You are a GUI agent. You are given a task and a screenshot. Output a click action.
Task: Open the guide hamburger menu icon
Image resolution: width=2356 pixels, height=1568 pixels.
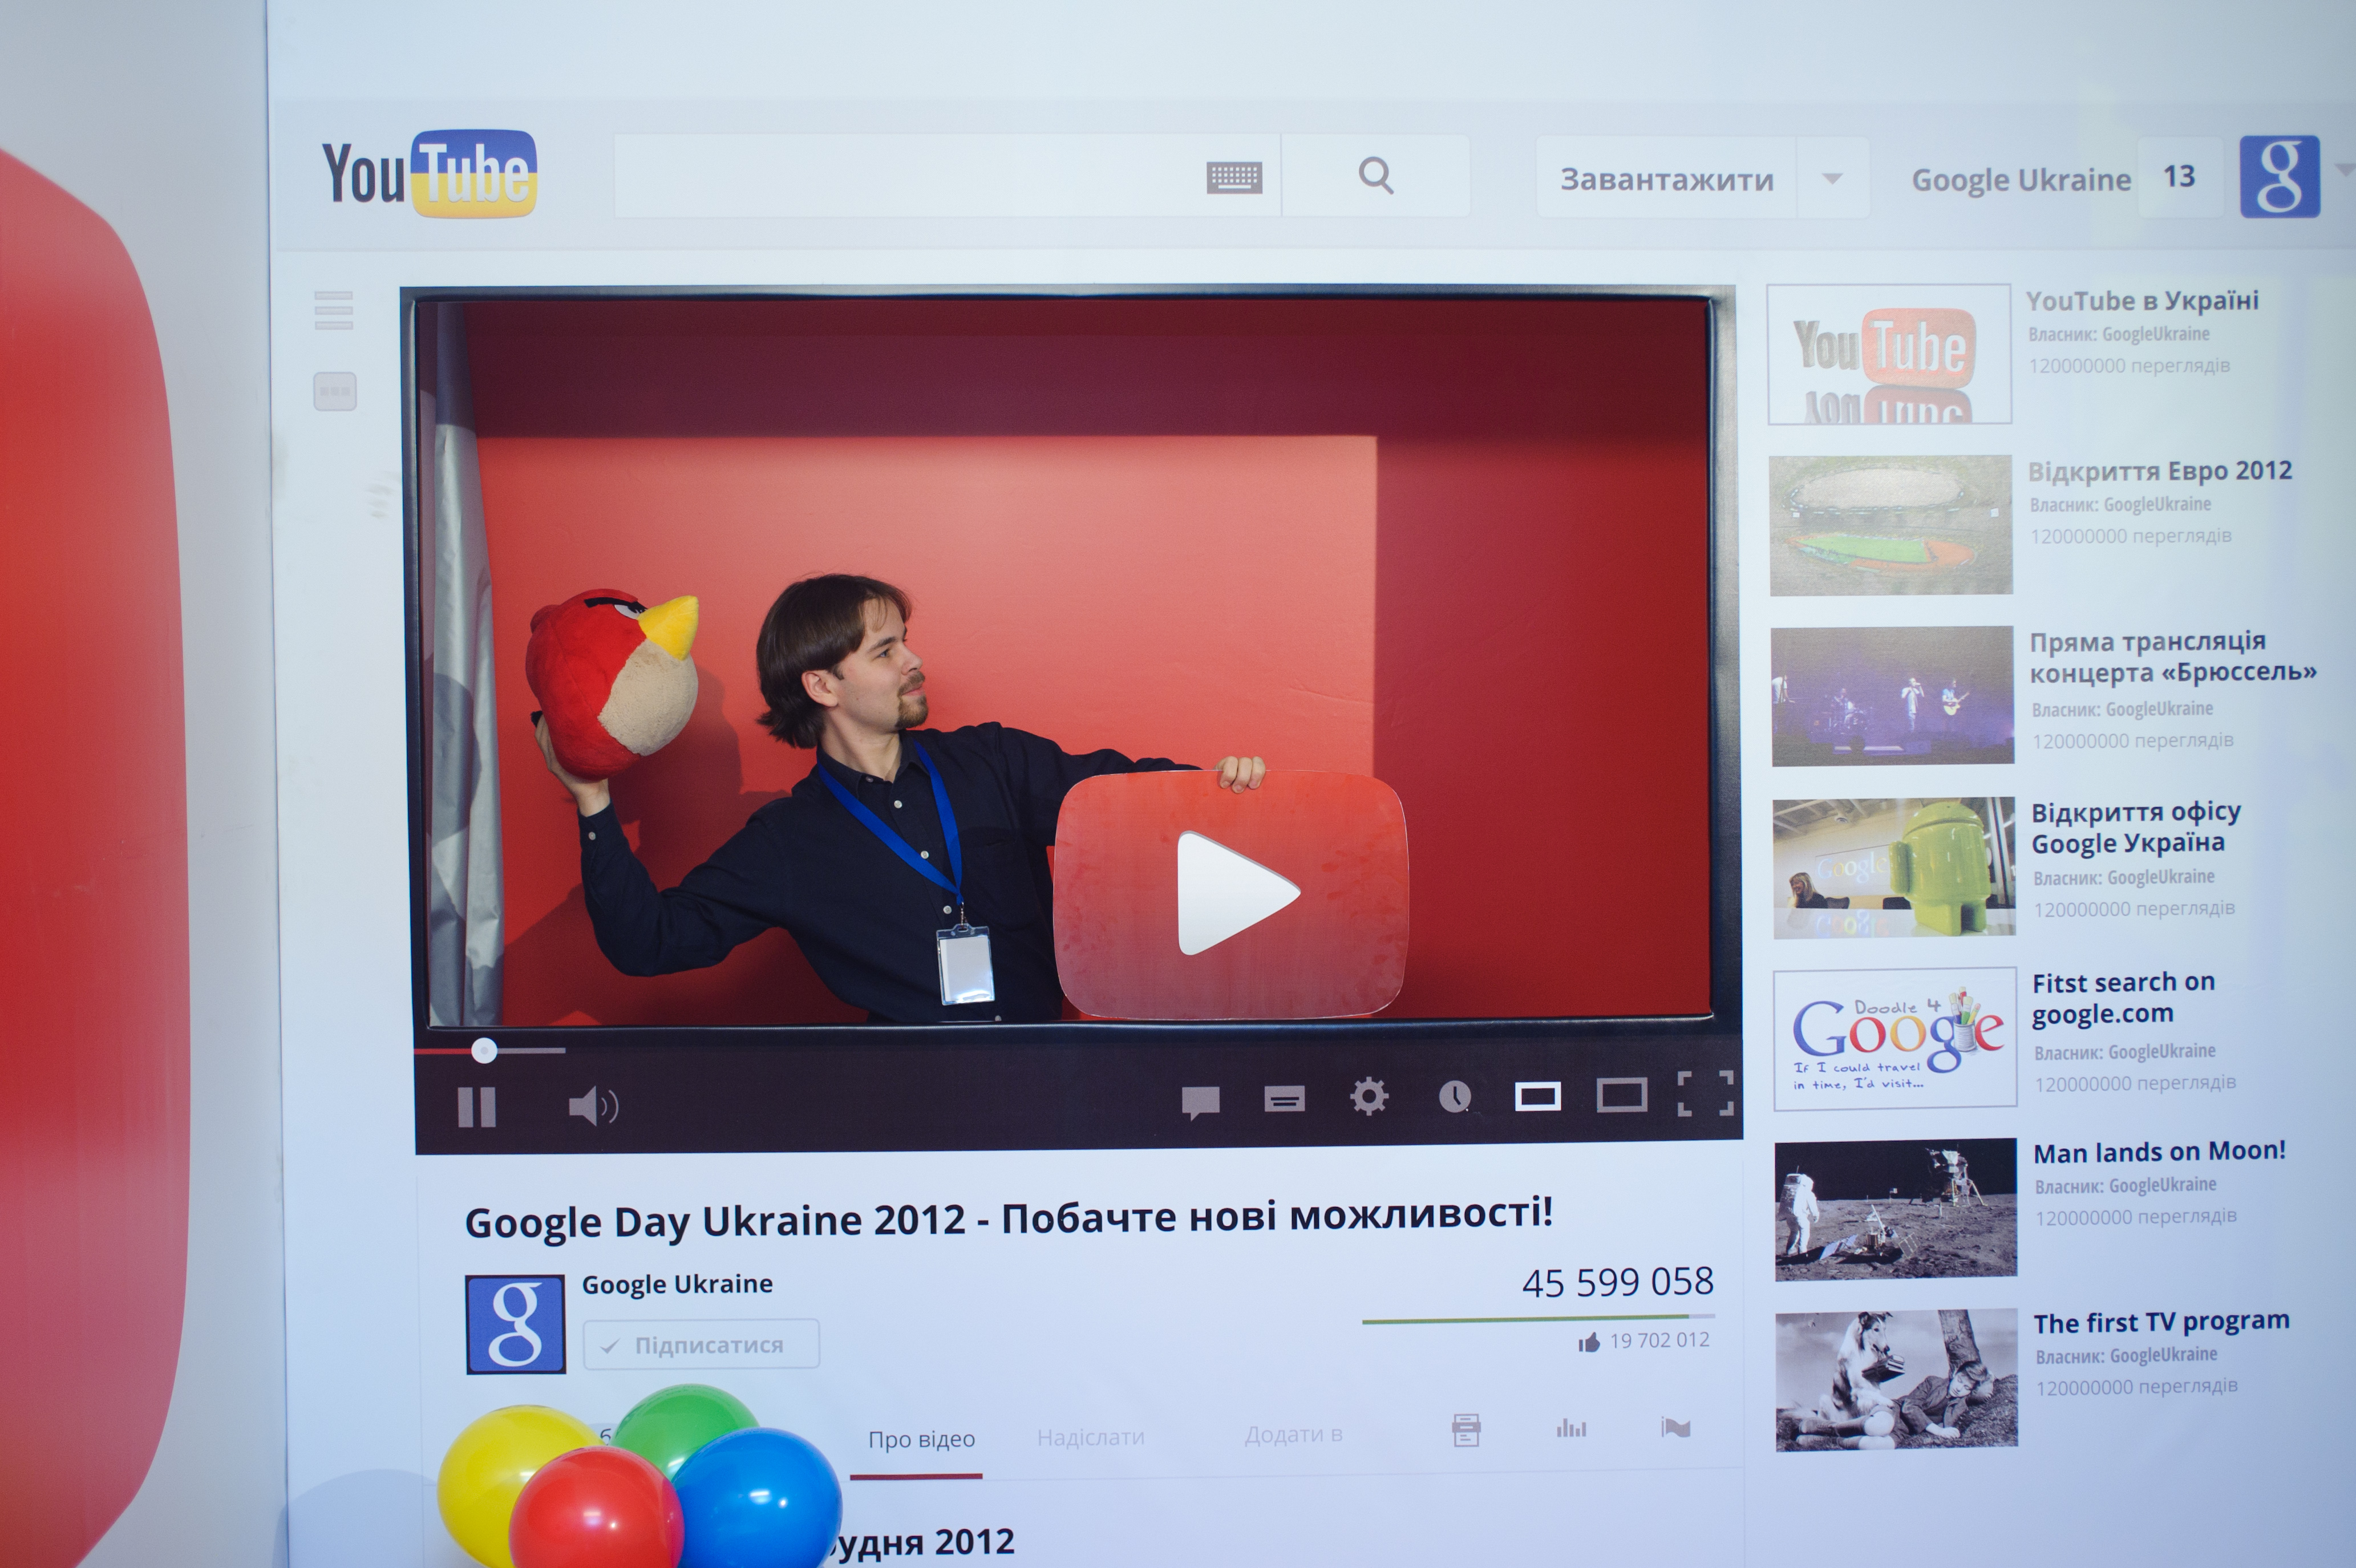334,310
